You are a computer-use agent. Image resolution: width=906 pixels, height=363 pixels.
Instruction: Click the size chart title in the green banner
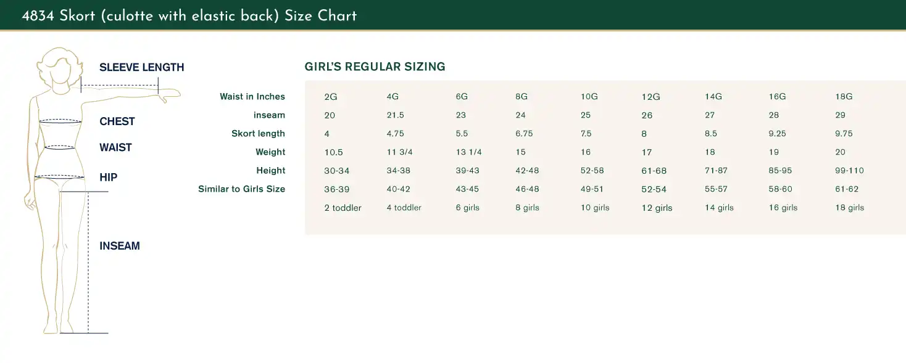tap(189, 16)
